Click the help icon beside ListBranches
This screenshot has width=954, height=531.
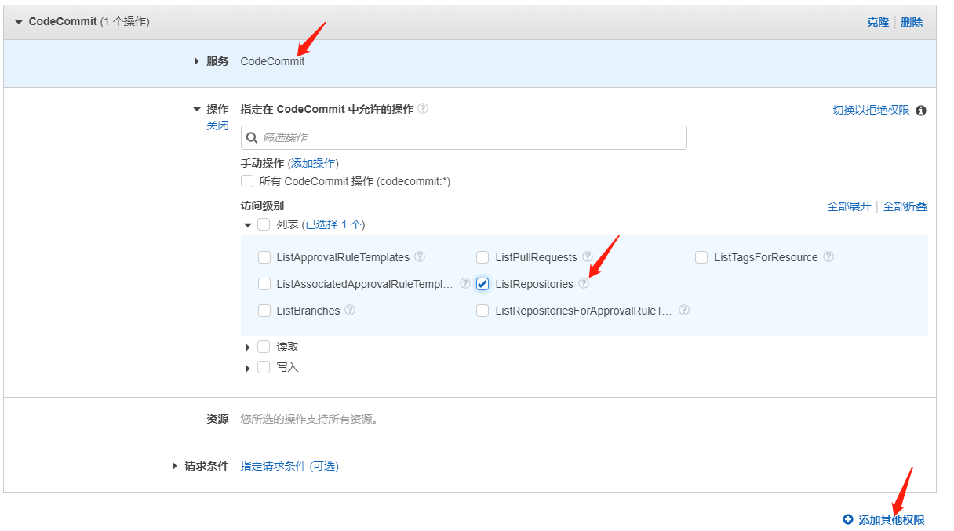tap(351, 310)
